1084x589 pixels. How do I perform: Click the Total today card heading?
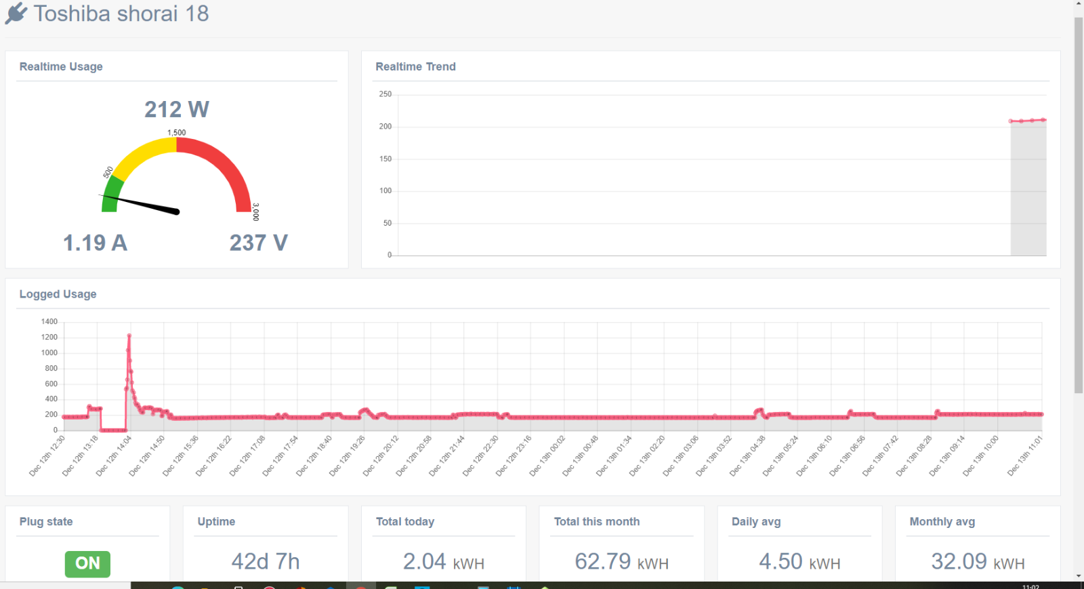pyautogui.click(x=405, y=522)
